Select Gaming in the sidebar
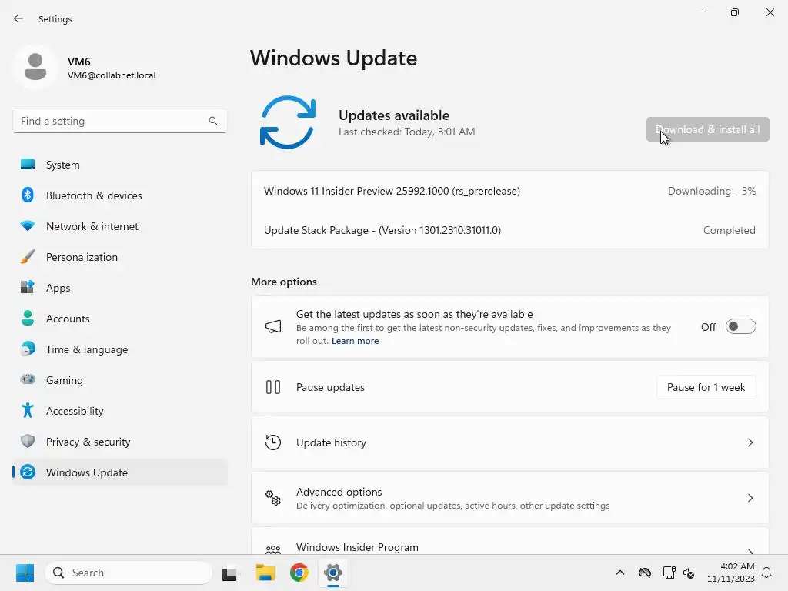This screenshot has width=788, height=591. [120, 379]
